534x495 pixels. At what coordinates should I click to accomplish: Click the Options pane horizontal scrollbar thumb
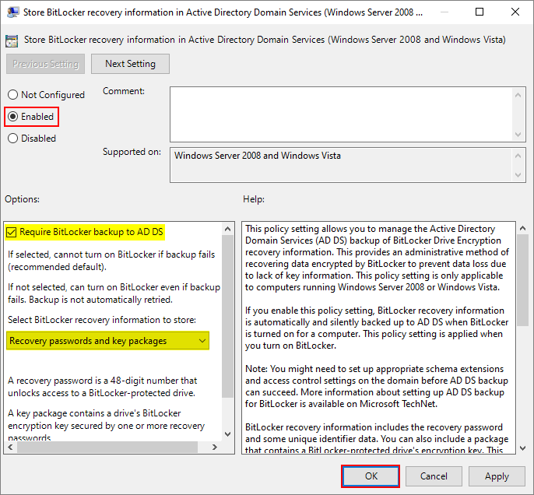pos(107,447)
